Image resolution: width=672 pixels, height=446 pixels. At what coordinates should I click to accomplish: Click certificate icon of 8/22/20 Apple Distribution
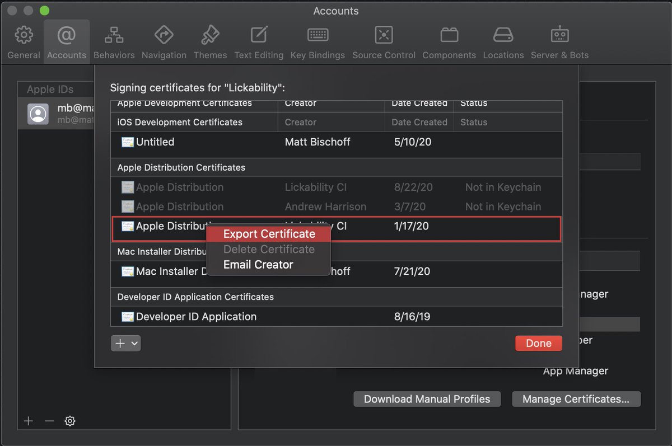[x=128, y=187]
